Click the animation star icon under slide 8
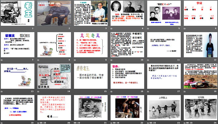The height and width of the screenshot is (124, 218). click(x=38, y=60)
